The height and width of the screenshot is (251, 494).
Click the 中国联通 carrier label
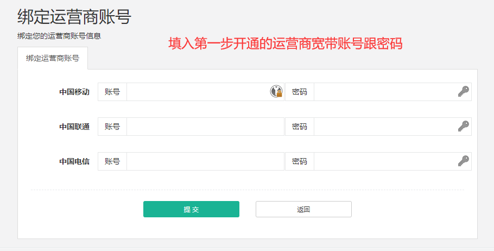coord(74,127)
